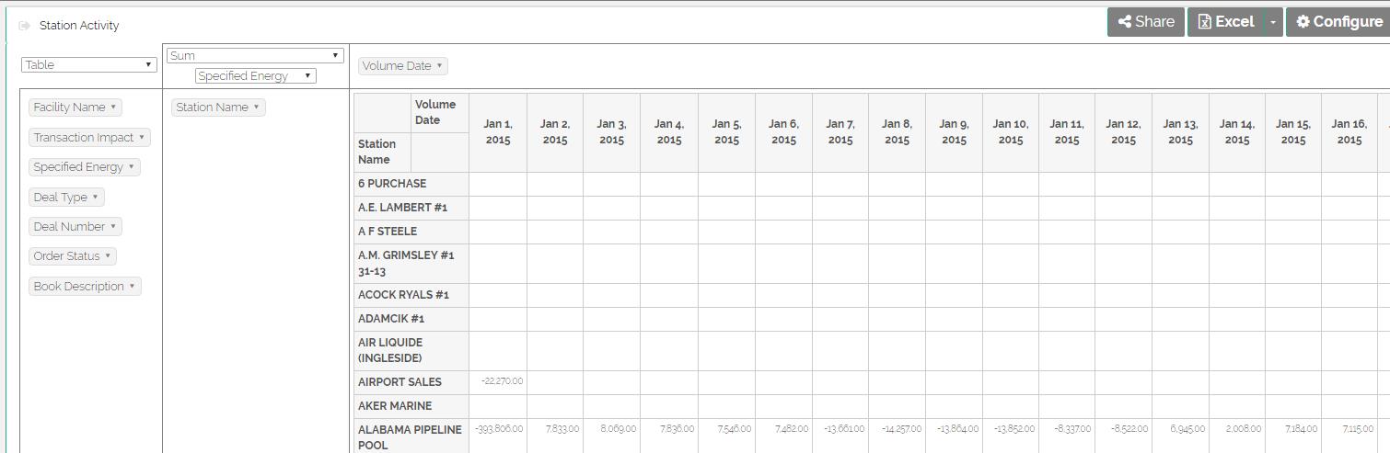Export the table with the Excel button
Screen dimensions: 1390x453
(x=1226, y=22)
